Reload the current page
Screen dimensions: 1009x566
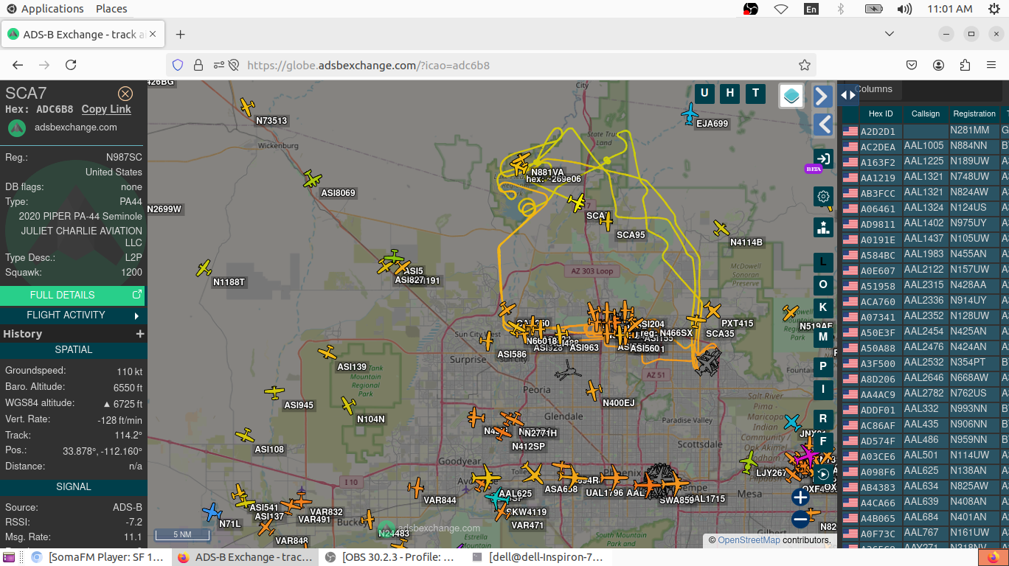[71, 65]
